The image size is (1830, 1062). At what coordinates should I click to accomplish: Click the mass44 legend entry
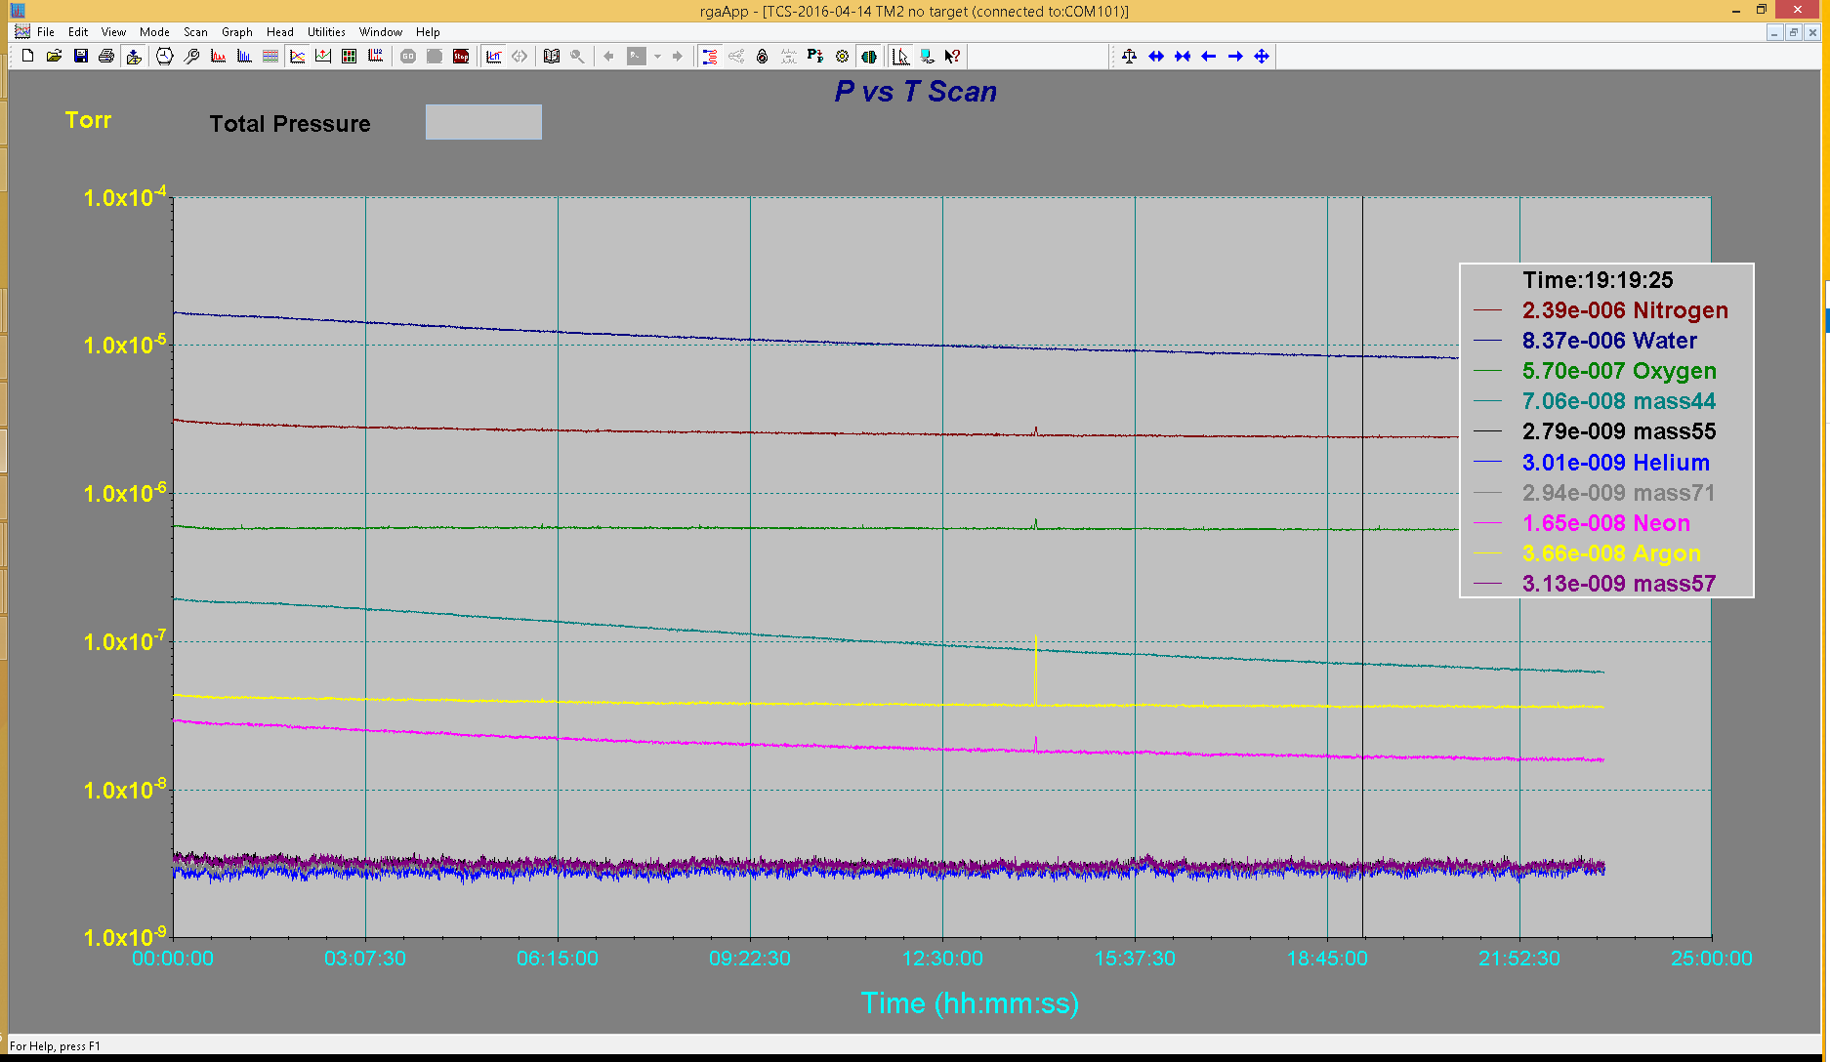(x=1595, y=401)
